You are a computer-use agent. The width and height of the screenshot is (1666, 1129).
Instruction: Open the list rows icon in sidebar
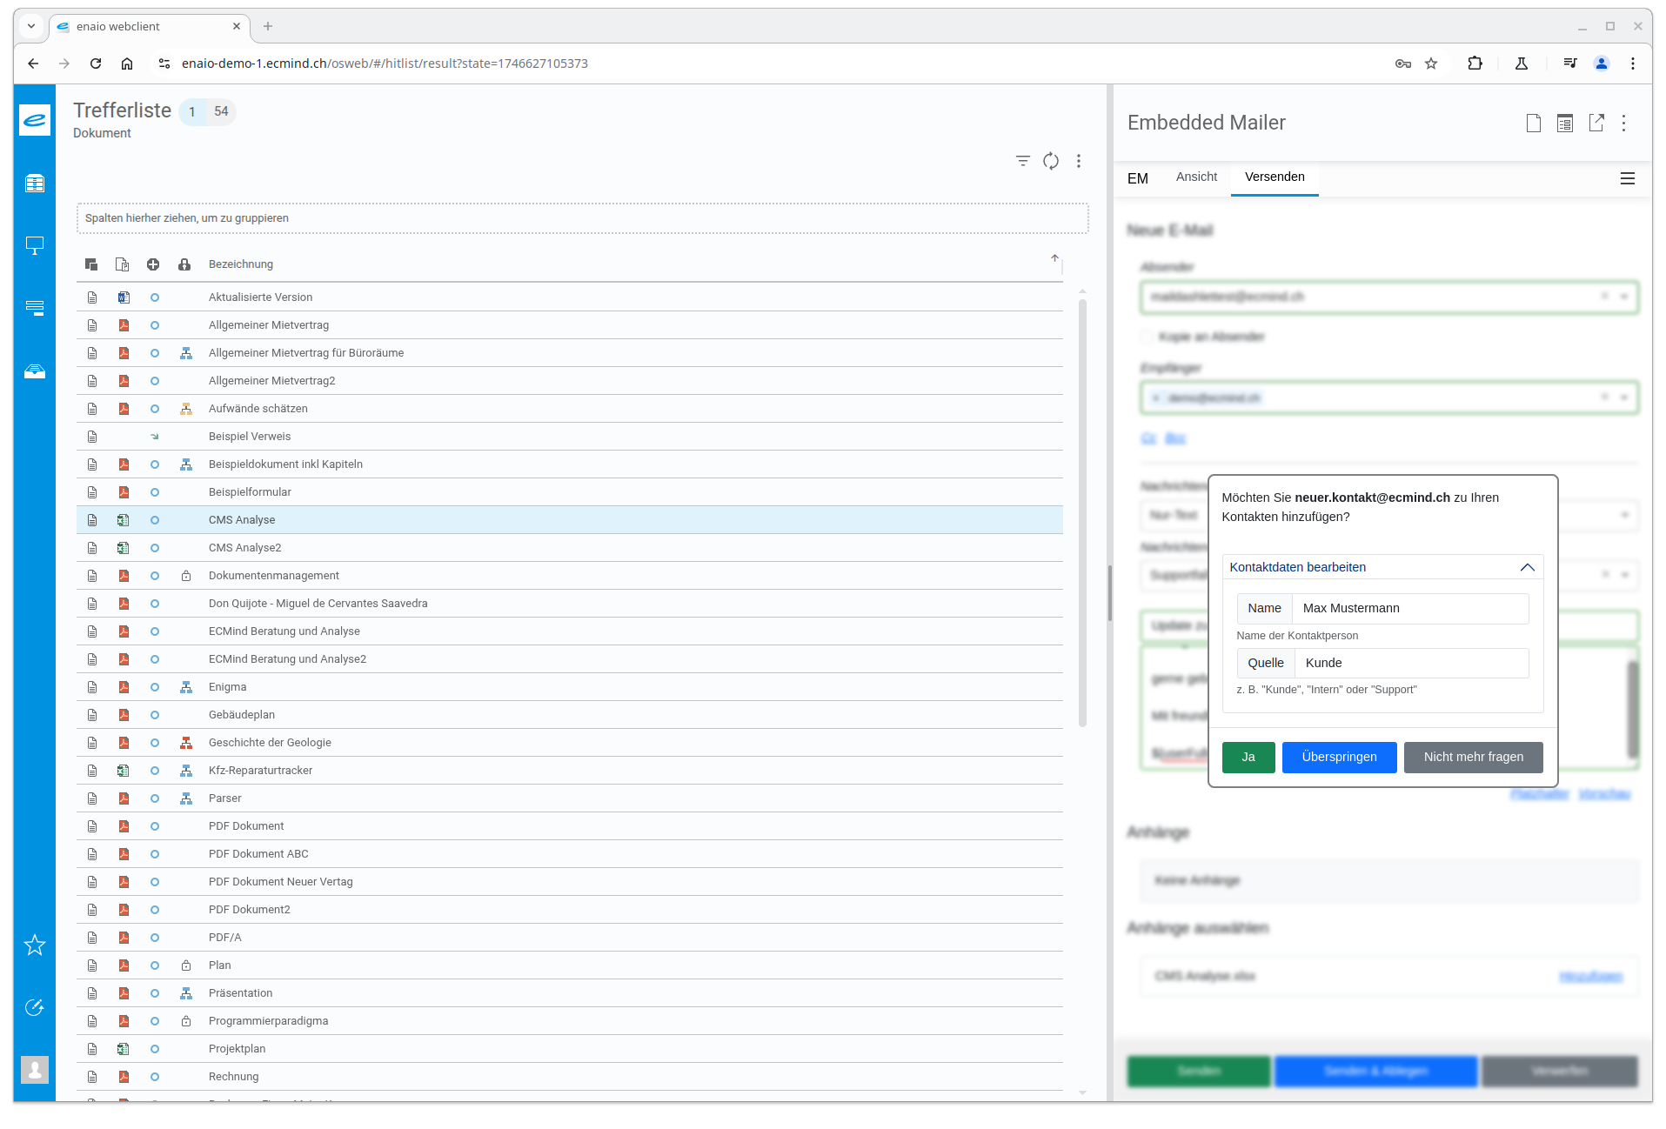(35, 308)
